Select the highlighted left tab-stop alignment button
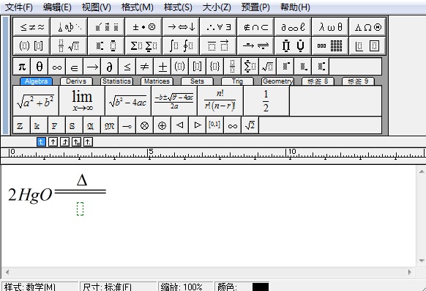Image resolution: width=426 pixels, height=291 pixels. [41, 141]
